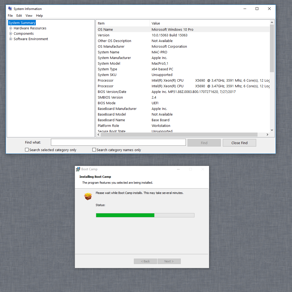
Task: Click the value Microsoft Corporation
Action: [169, 46]
